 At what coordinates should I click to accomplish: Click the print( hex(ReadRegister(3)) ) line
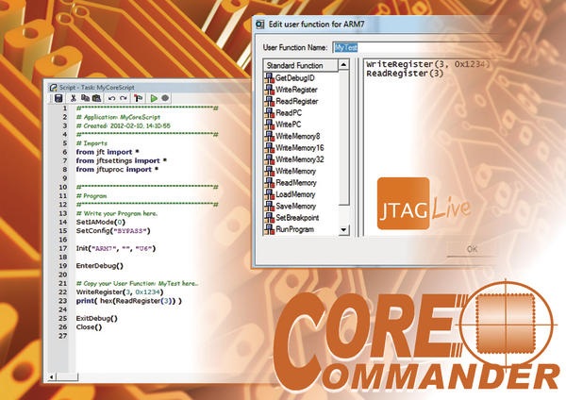coord(129,301)
